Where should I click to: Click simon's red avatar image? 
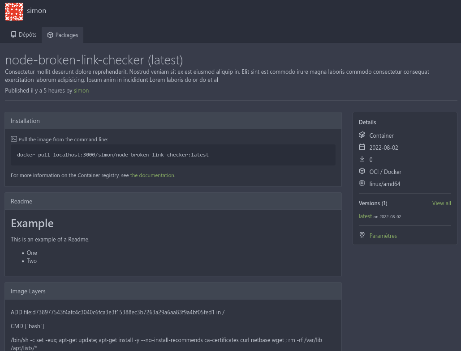(x=14, y=11)
